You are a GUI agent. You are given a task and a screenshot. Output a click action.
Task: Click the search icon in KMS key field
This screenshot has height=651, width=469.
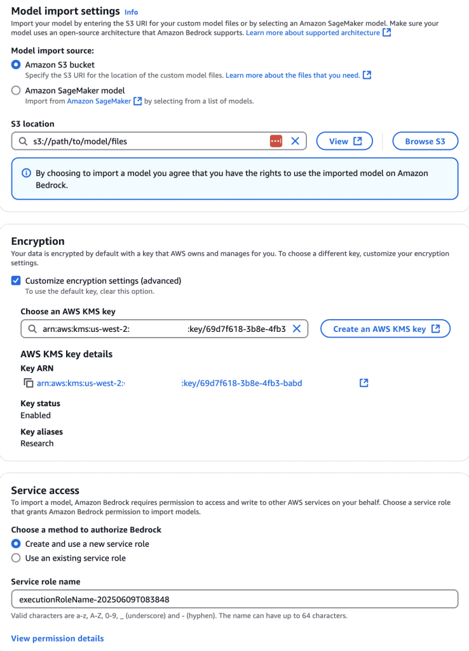pos(32,329)
